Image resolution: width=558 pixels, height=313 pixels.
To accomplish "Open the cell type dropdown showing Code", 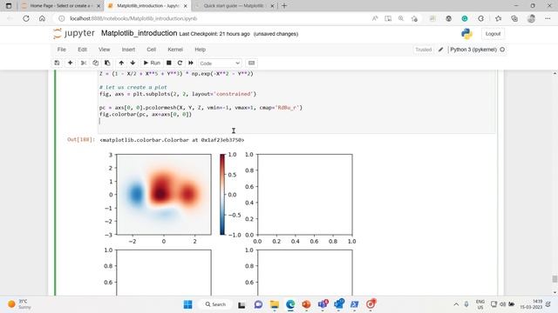I will (220, 63).
